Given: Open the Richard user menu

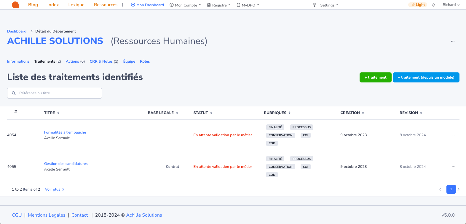Looking at the screenshot, I should tap(451, 5).
